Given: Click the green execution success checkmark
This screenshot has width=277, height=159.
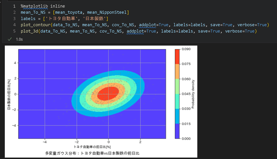Looking at the screenshot, I should click(10, 39).
